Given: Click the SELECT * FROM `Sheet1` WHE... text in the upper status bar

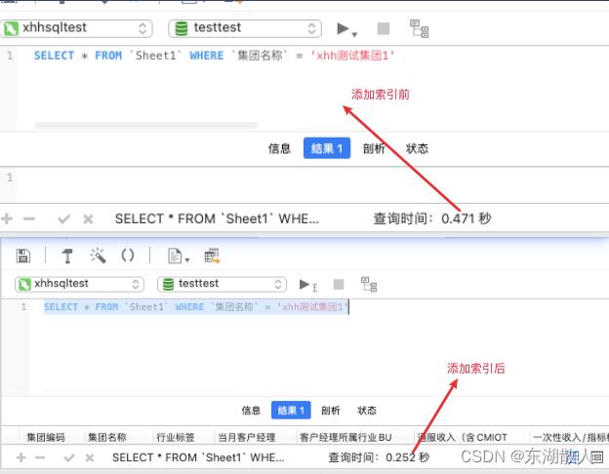Looking at the screenshot, I should point(217,218).
